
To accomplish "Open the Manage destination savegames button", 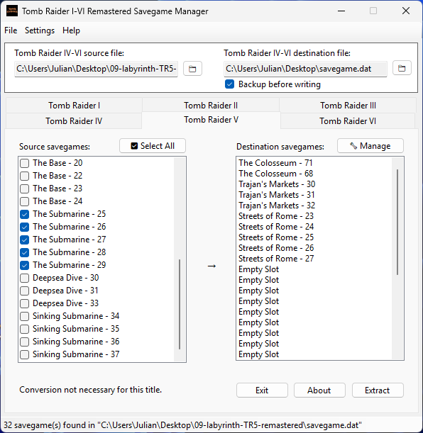I will [x=370, y=146].
